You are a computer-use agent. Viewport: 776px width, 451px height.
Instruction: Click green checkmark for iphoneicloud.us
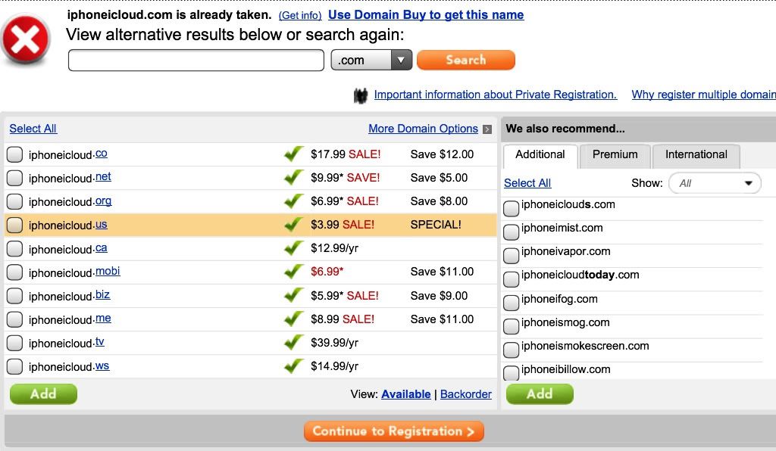[294, 224]
